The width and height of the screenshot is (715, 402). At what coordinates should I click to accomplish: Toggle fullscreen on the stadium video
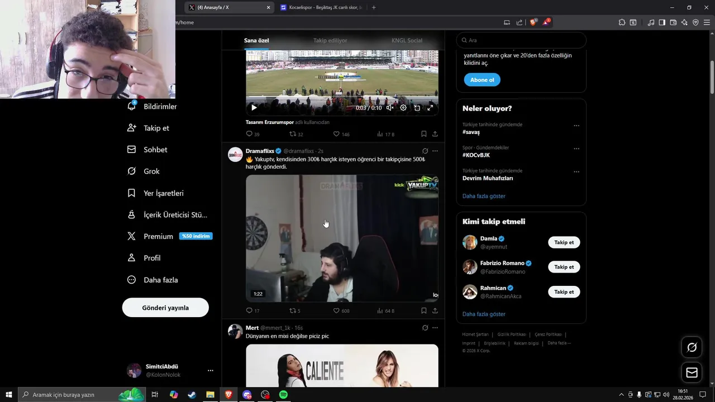tap(430, 108)
